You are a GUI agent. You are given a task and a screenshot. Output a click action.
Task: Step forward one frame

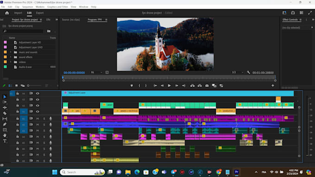pos(176,85)
